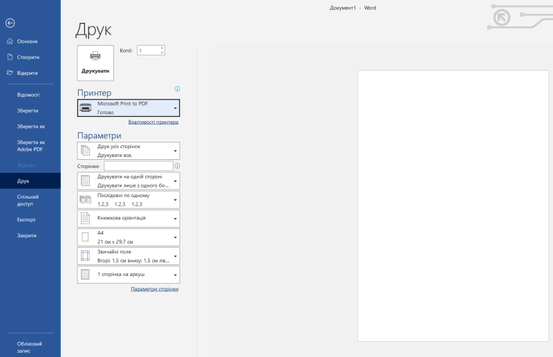Click the info icon beside Сторінки field
The width and height of the screenshot is (553, 357).
point(178,166)
